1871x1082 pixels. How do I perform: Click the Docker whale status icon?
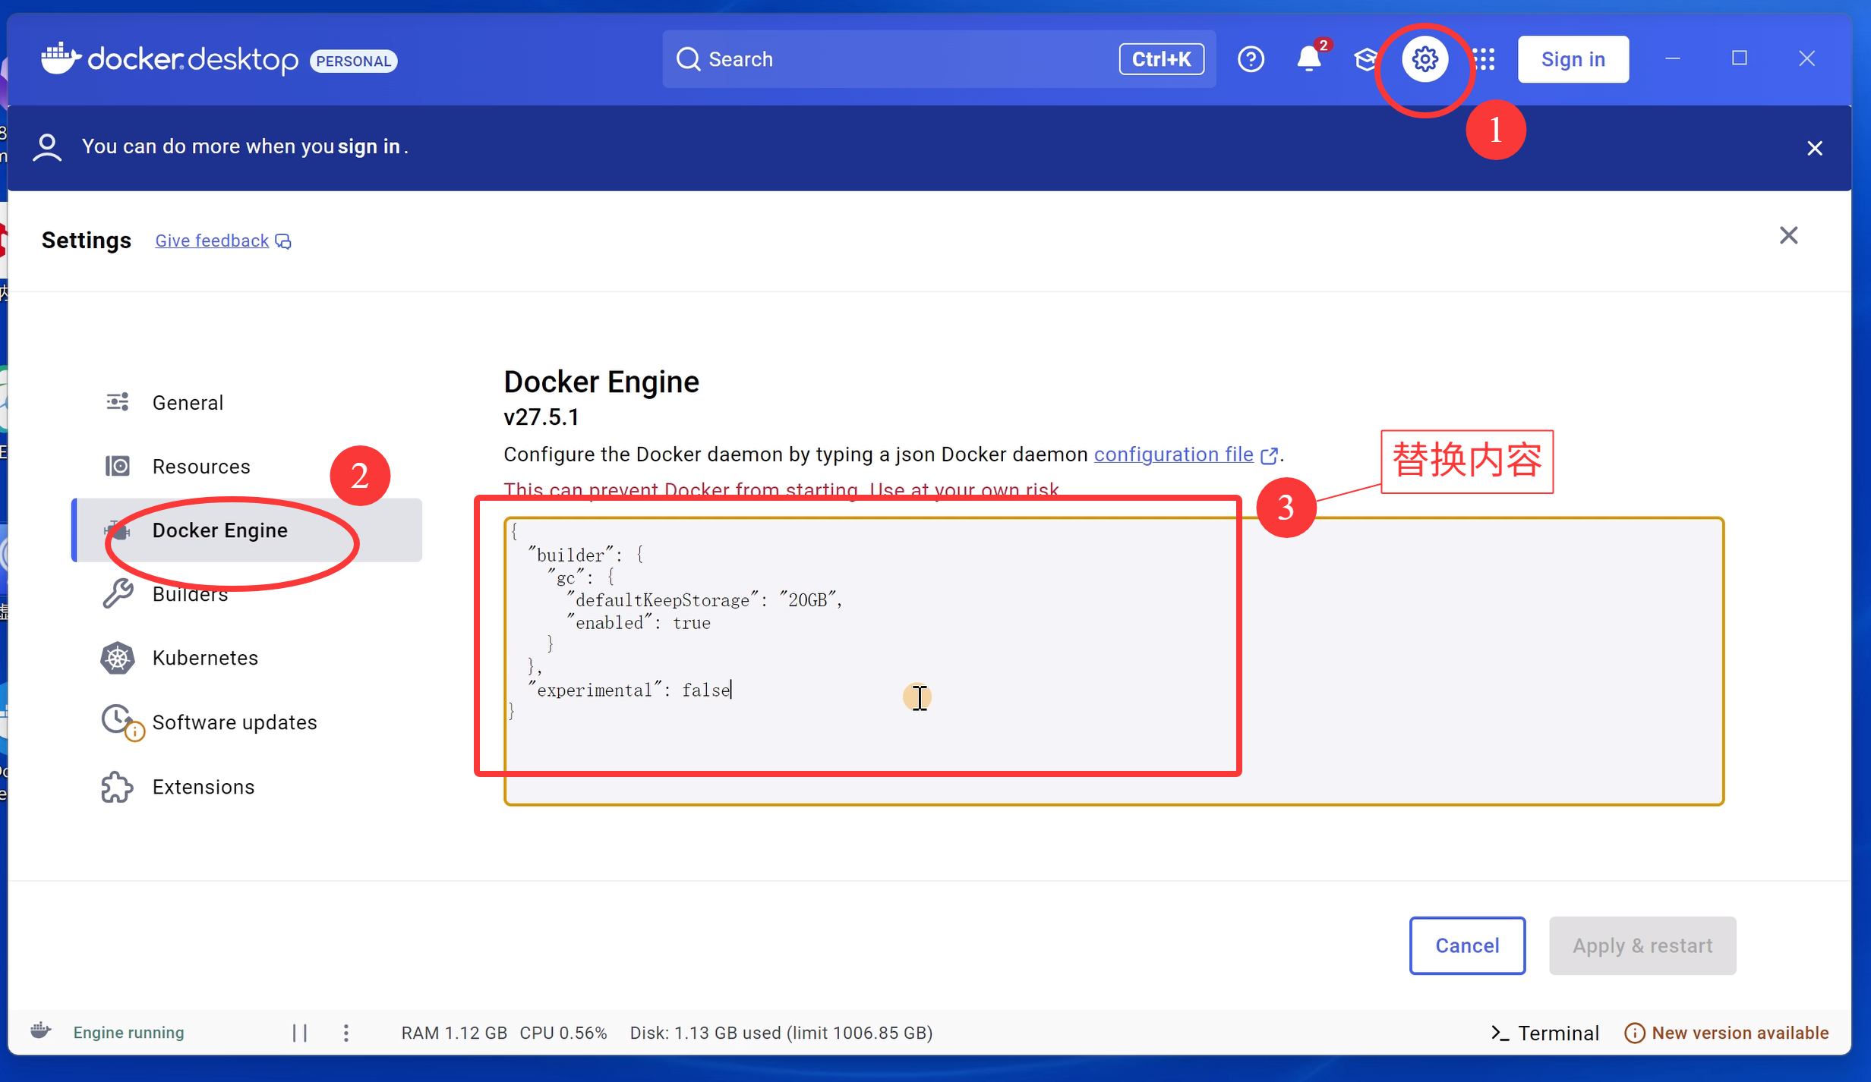41,1031
